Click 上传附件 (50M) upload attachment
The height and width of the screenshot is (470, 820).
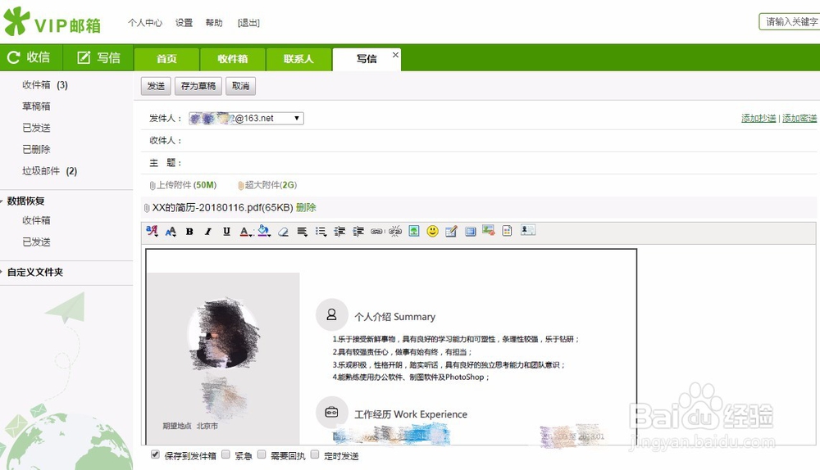tap(183, 185)
